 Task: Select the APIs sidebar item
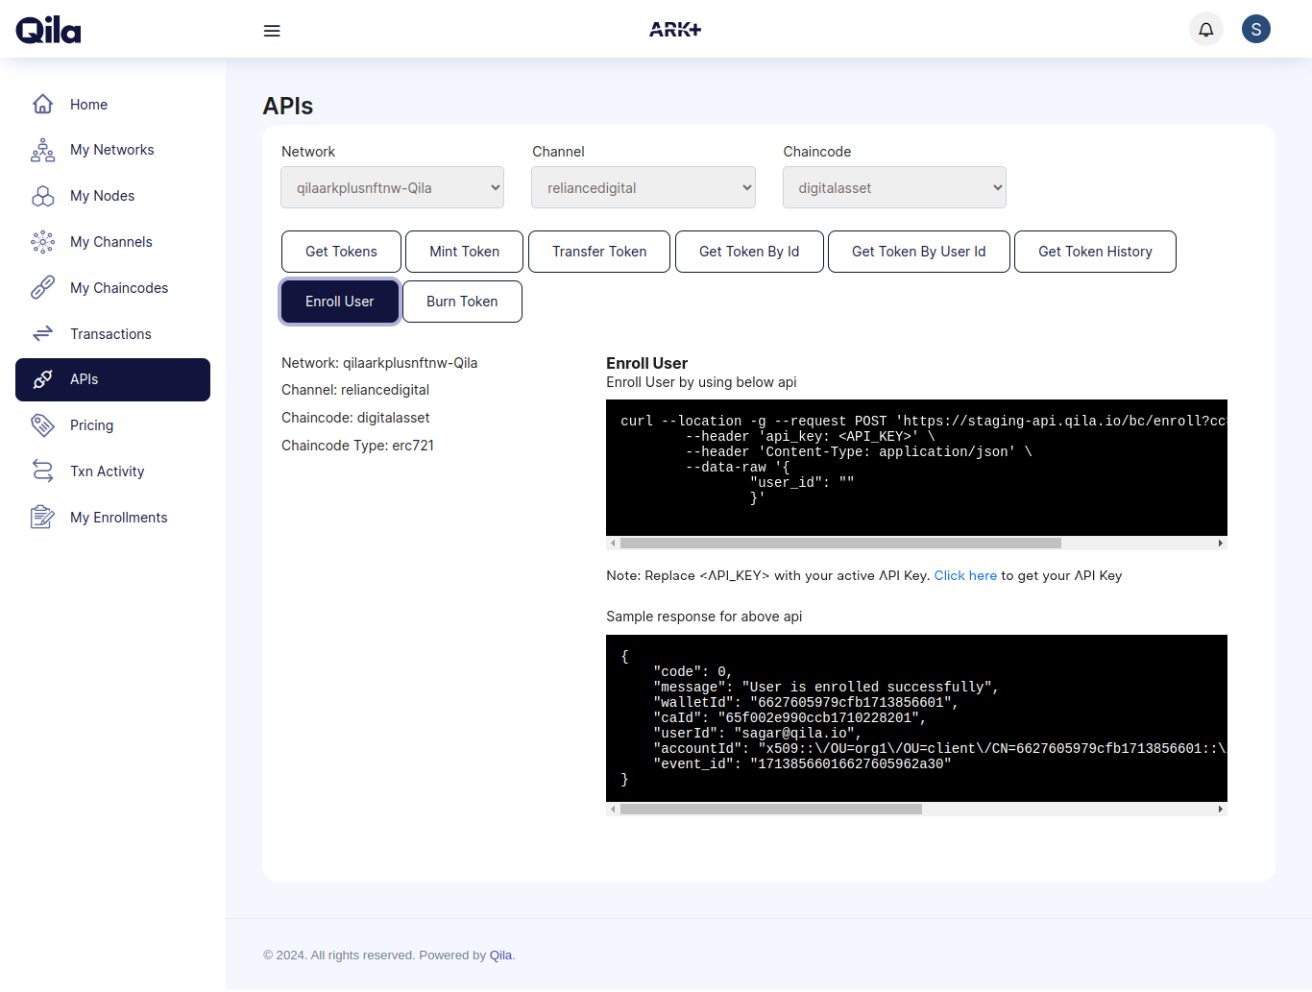click(x=112, y=379)
